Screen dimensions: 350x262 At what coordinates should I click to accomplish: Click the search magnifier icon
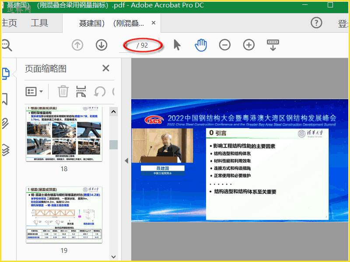coord(7,45)
